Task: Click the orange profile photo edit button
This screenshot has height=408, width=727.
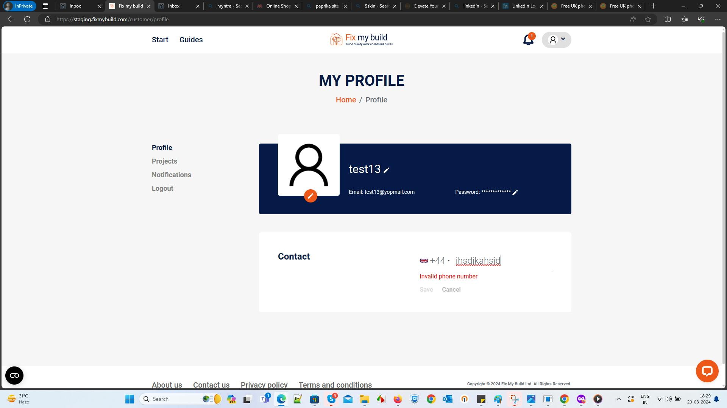Action: point(310,196)
